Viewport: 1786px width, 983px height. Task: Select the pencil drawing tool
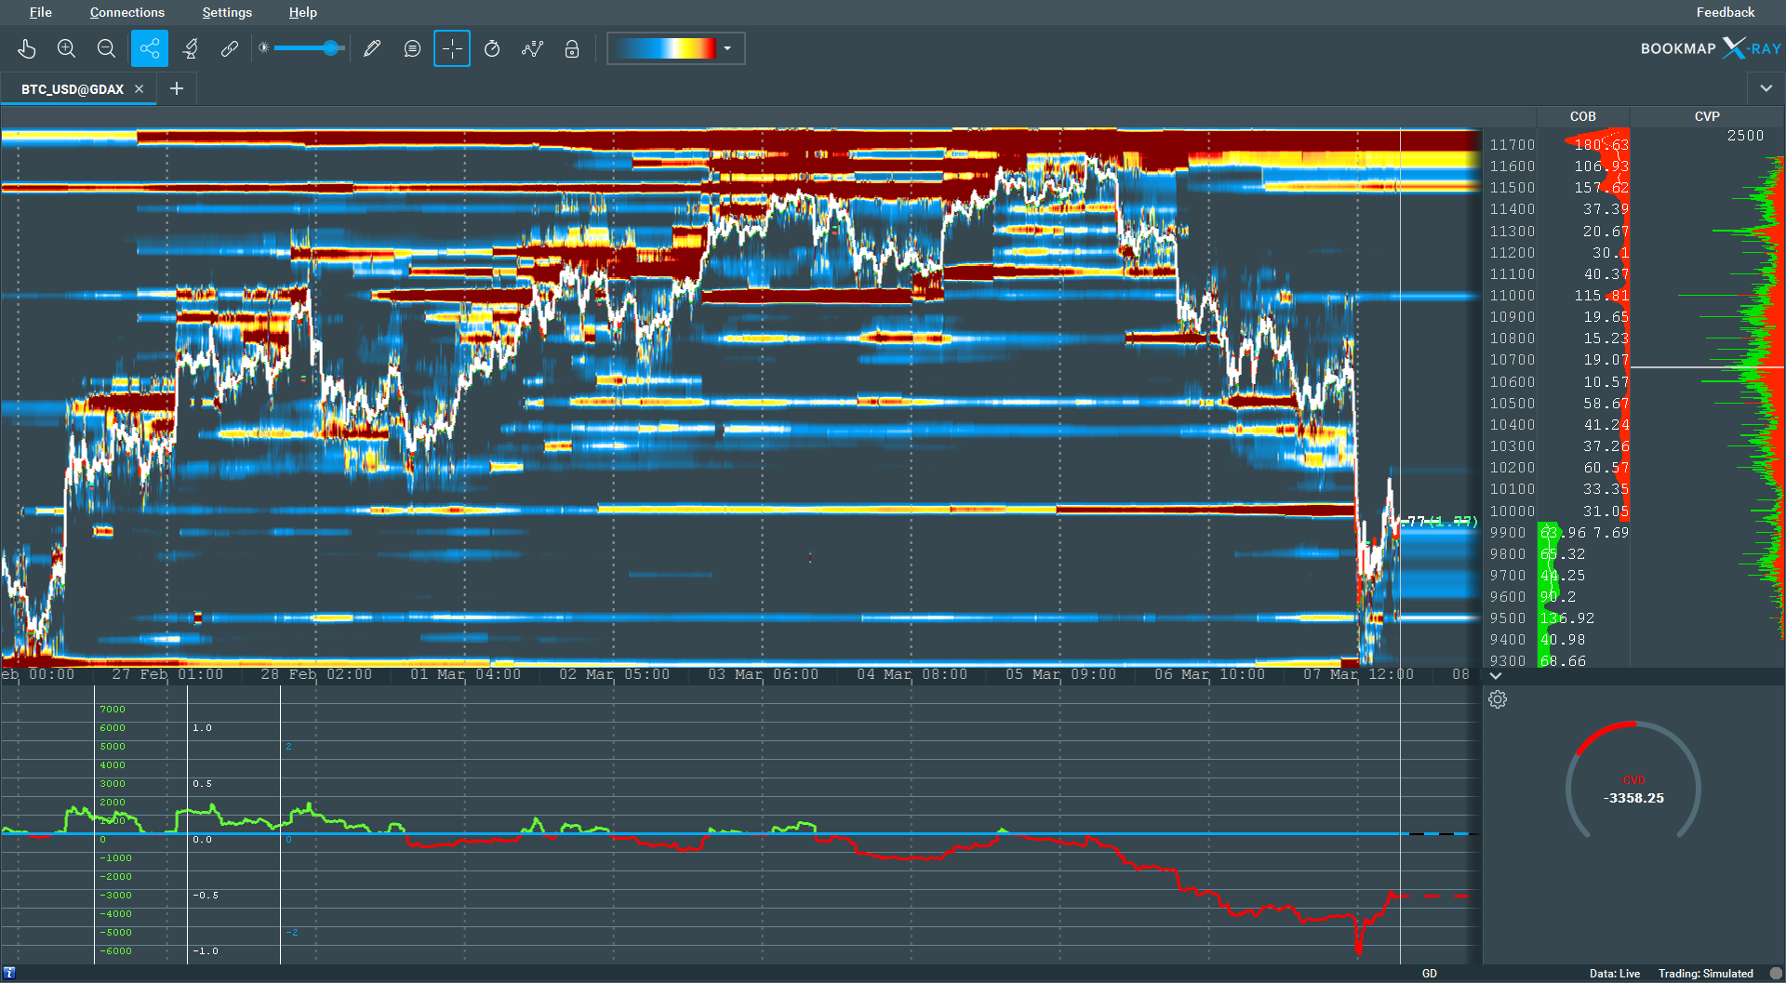tap(372, 48)
